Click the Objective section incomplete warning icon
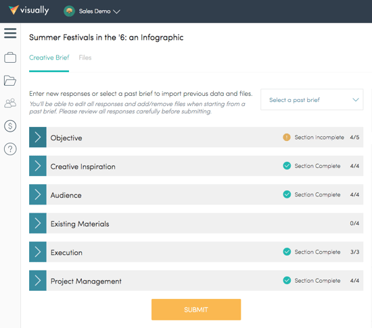This screenshot has width=372, height=328. point(287,137)
